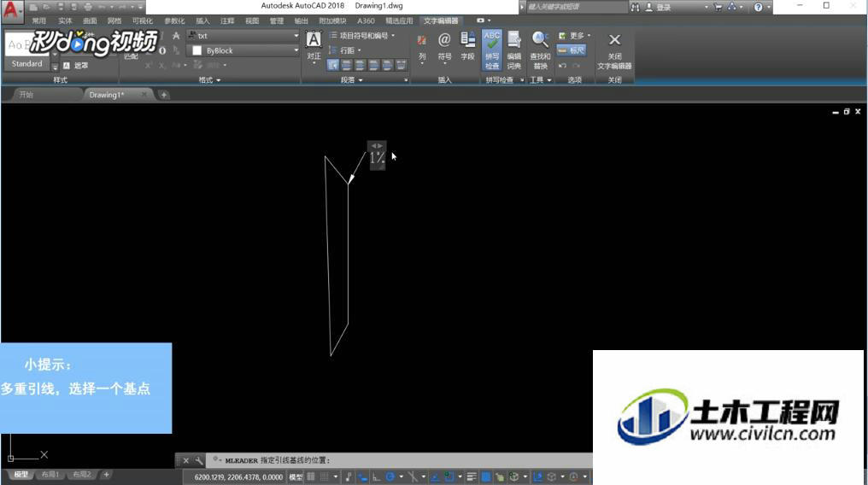This screenshot has width=868, height=485.
Task: Close the command line with its X
Action: (x=186, y=460)
